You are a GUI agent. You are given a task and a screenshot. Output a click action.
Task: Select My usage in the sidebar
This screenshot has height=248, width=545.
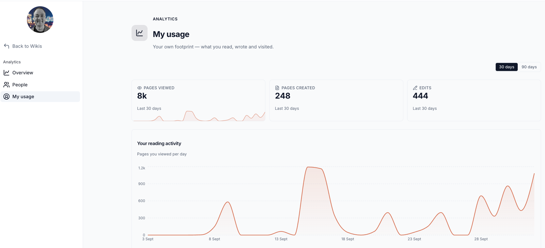(x=40, y=97)
